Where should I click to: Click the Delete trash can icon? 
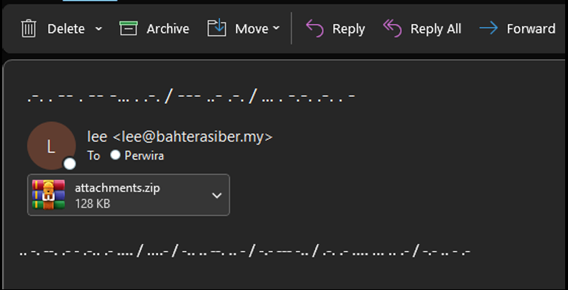point(29,29)
